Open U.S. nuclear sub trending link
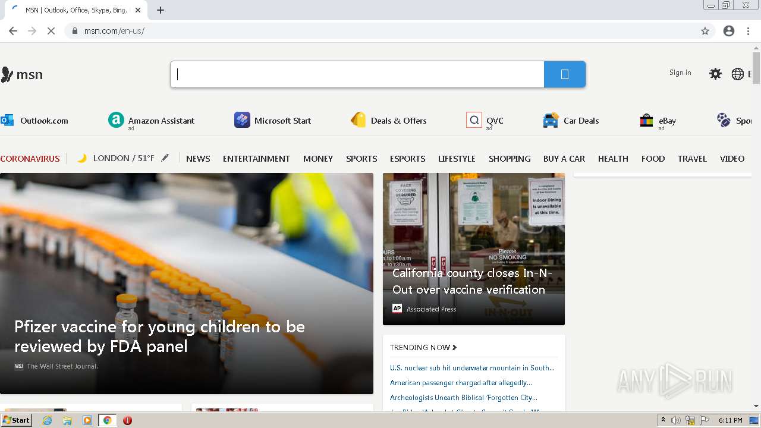 click(x=472, y=368)
